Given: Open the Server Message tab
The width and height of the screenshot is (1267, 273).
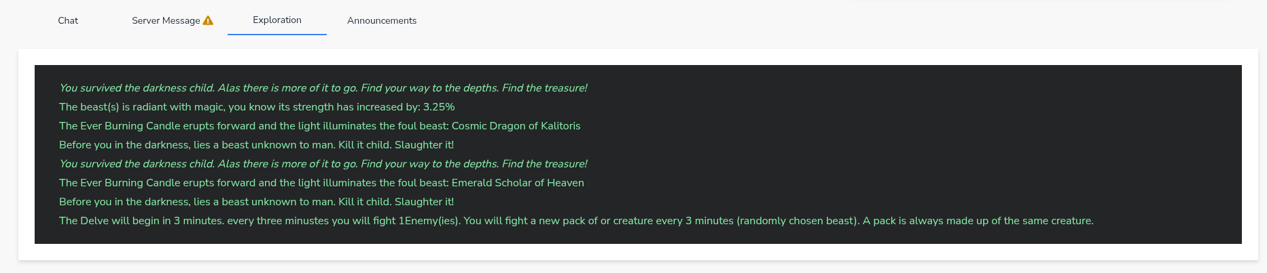Looking at the screenshot, I should pos(166,20).
